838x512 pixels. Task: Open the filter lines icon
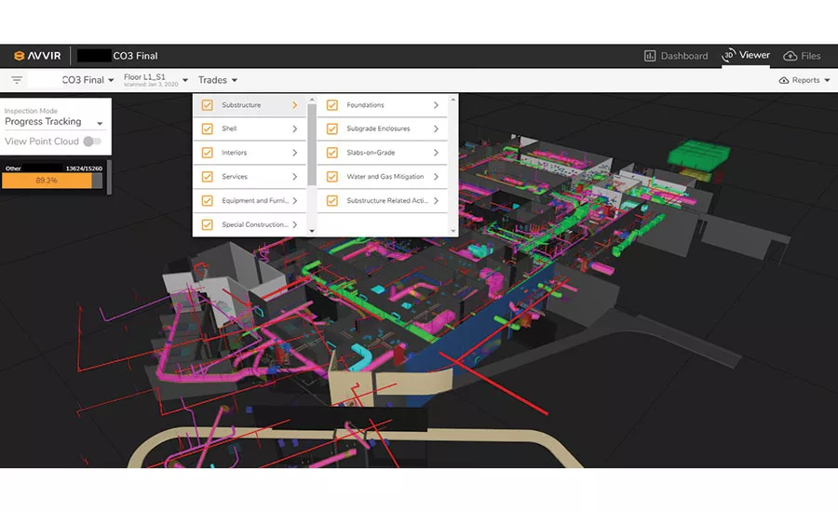pos(17,80)
